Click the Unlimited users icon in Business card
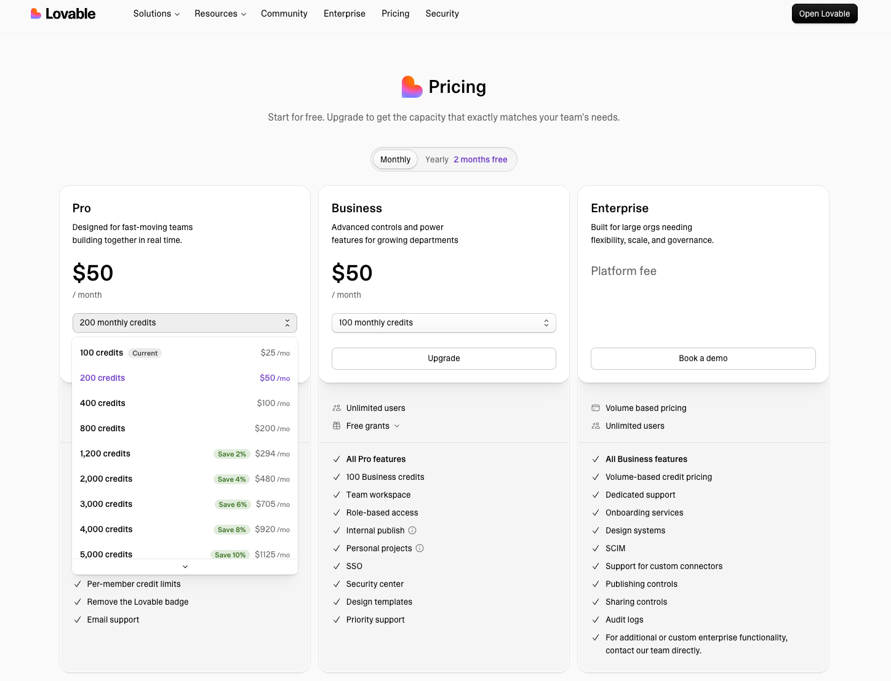The width and height of the screenshot is (891, 681). click(x=337, y=408)
